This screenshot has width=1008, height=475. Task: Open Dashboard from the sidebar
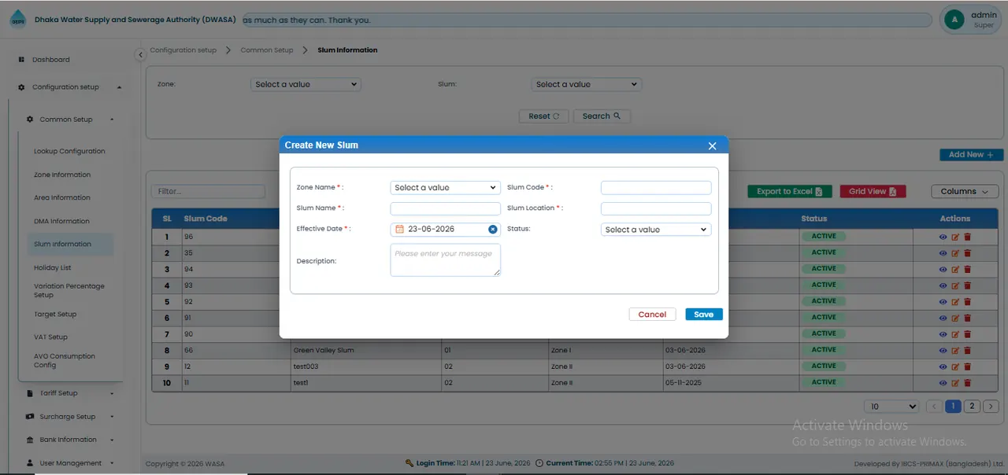[x=51, y=60]
